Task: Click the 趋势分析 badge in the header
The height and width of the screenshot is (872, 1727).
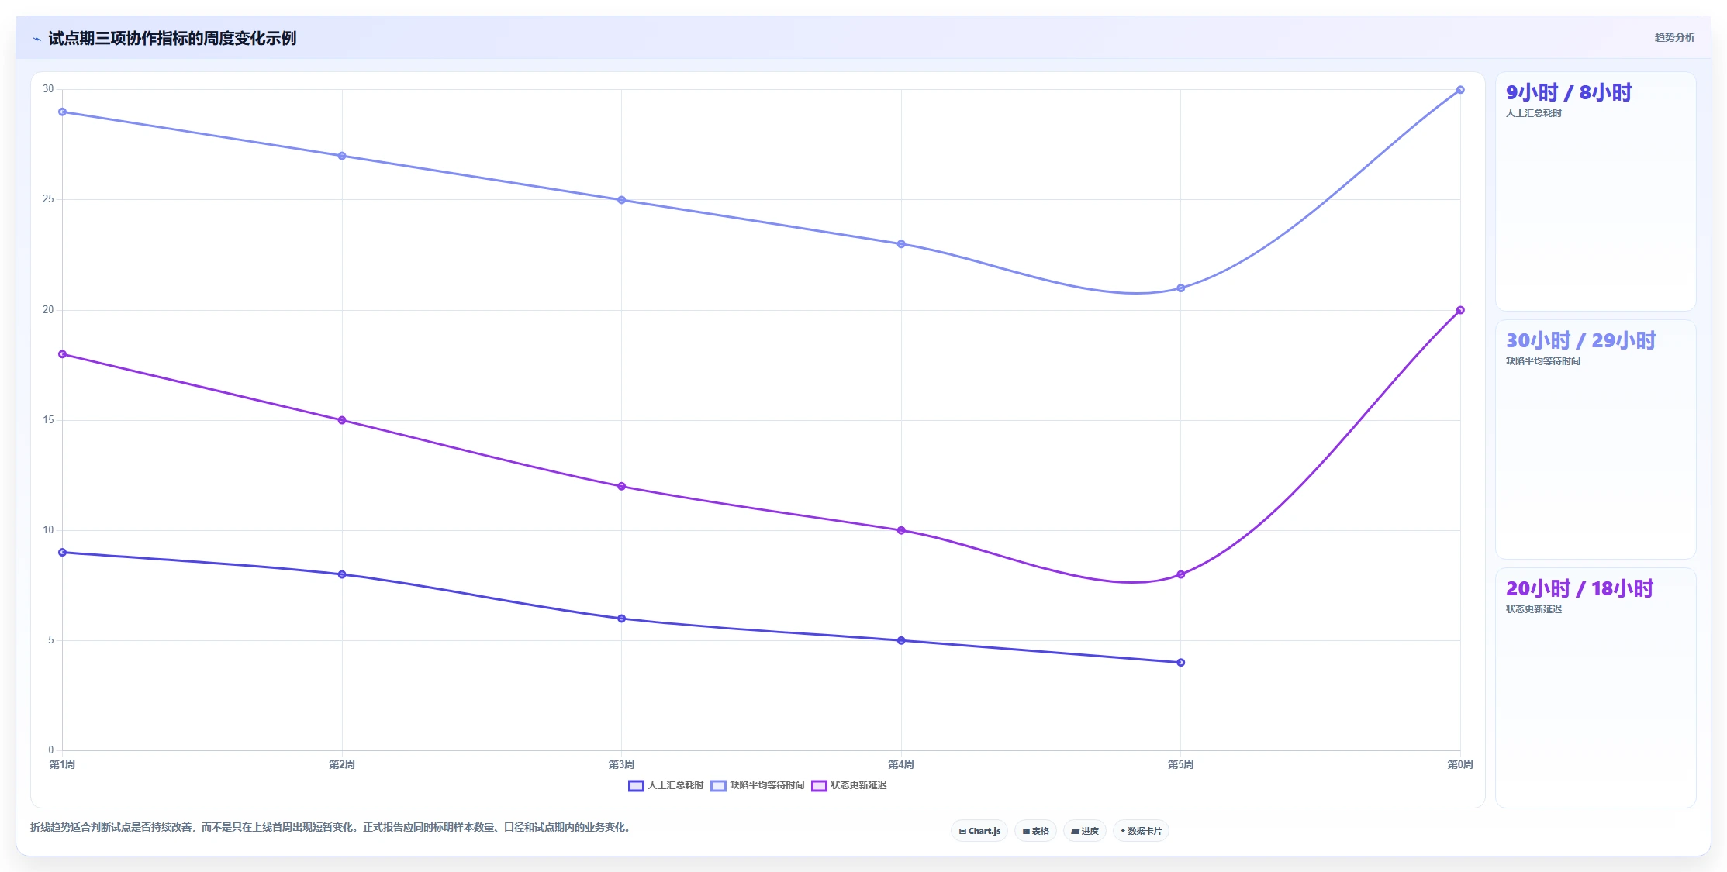Action: 1674,37
